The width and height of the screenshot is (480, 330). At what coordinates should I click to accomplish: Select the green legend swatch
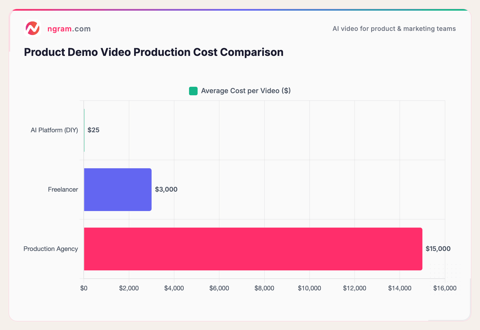tap(193, 91)
